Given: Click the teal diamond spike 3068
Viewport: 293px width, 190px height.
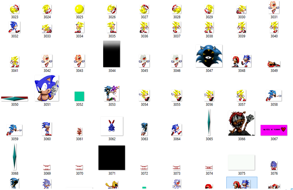Looking at the screenshot, I should point(15,157).
